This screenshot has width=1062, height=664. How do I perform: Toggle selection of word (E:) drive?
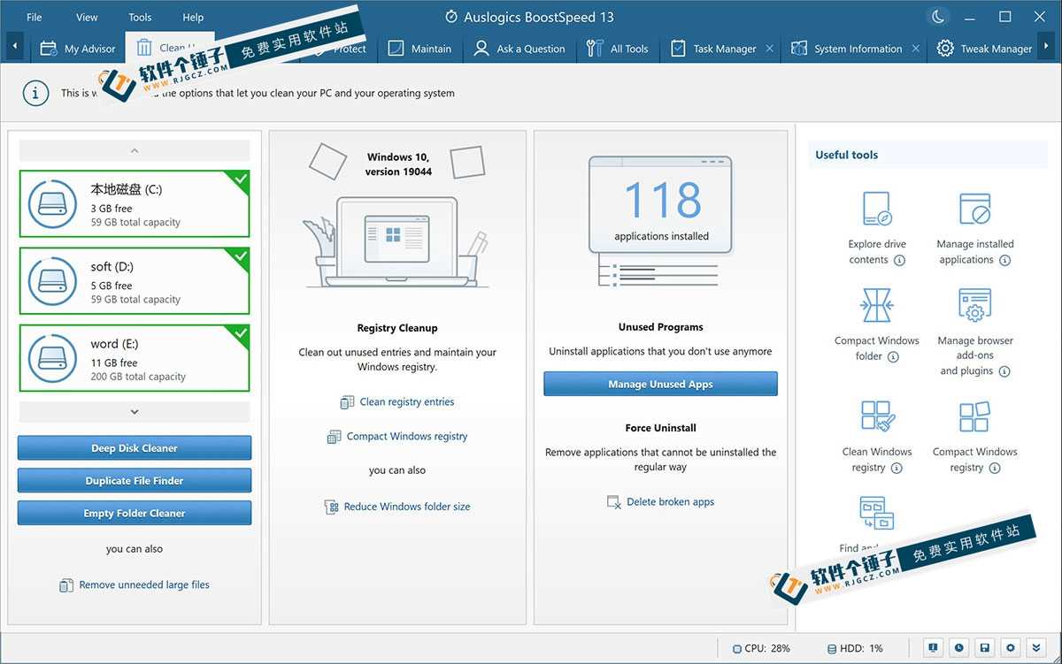click(135, 358)
